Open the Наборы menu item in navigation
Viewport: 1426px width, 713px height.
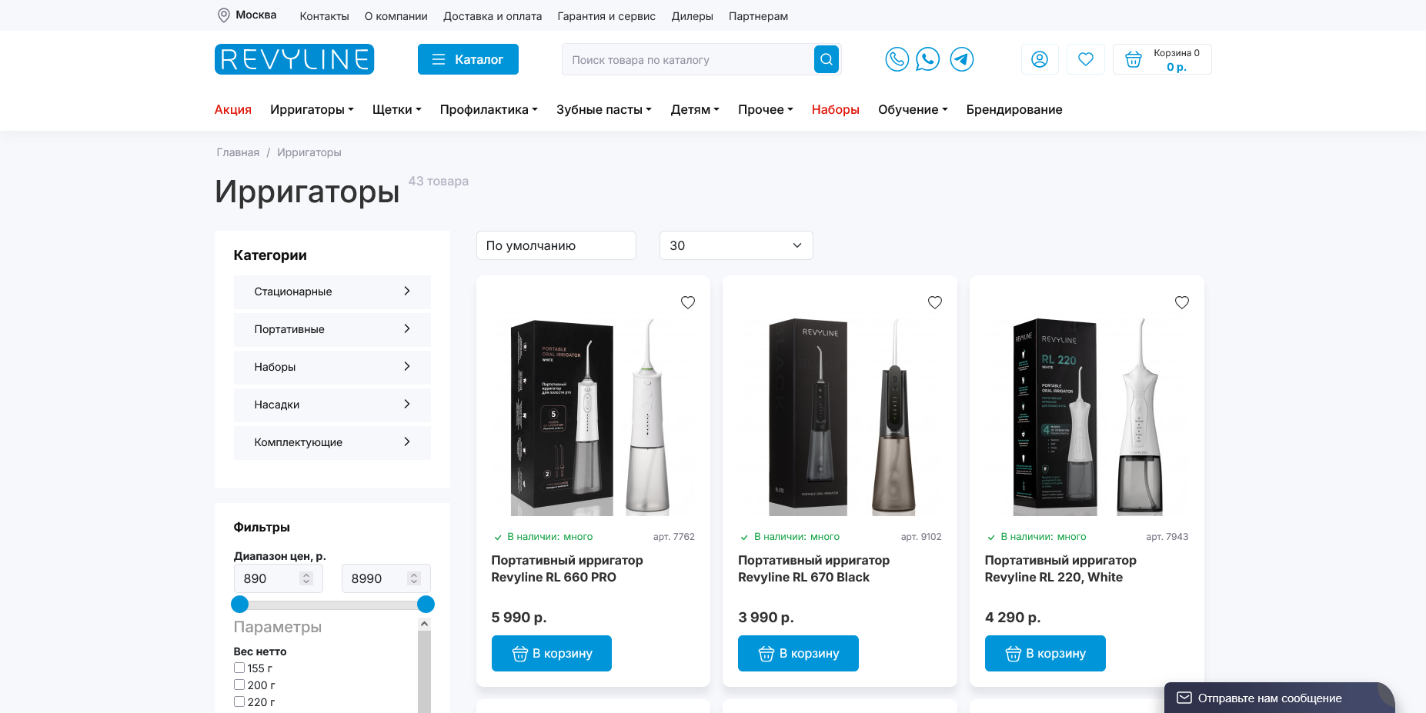836,110
